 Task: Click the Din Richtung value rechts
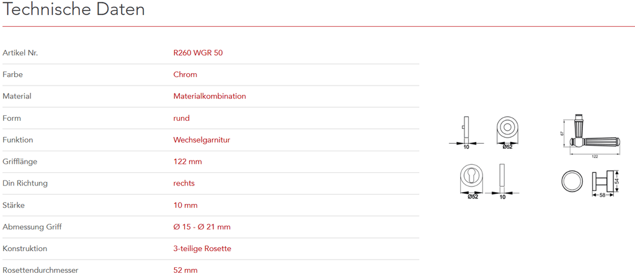(184, 183)
